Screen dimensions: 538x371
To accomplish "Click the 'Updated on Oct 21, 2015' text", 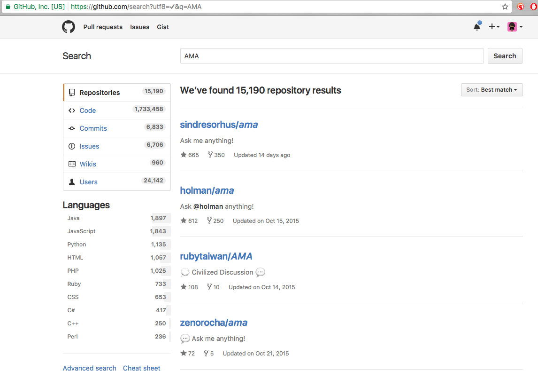I will point(256,354).
